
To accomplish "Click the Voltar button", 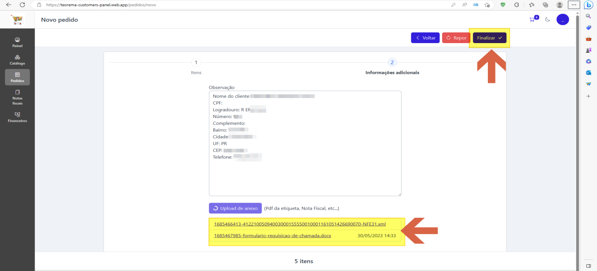I will [425, 38].
